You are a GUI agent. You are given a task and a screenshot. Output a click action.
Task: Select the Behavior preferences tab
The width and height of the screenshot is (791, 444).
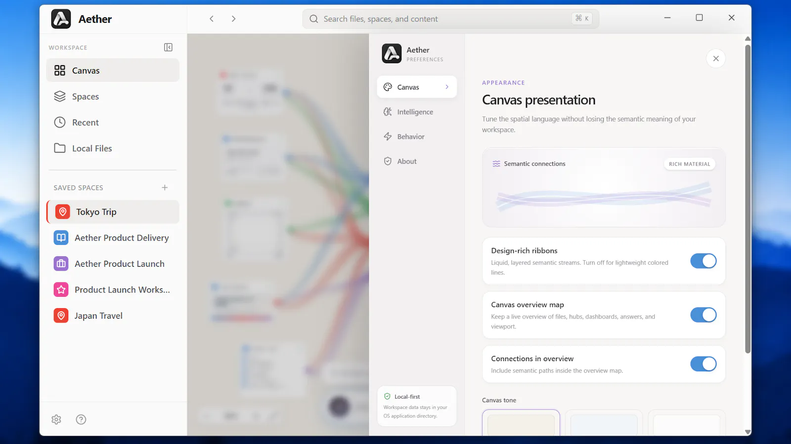click(417, 137)
